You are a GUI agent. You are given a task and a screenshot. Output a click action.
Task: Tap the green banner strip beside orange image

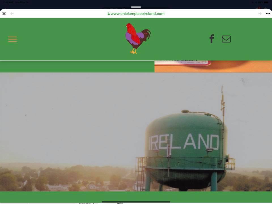(x=77, y=67)
